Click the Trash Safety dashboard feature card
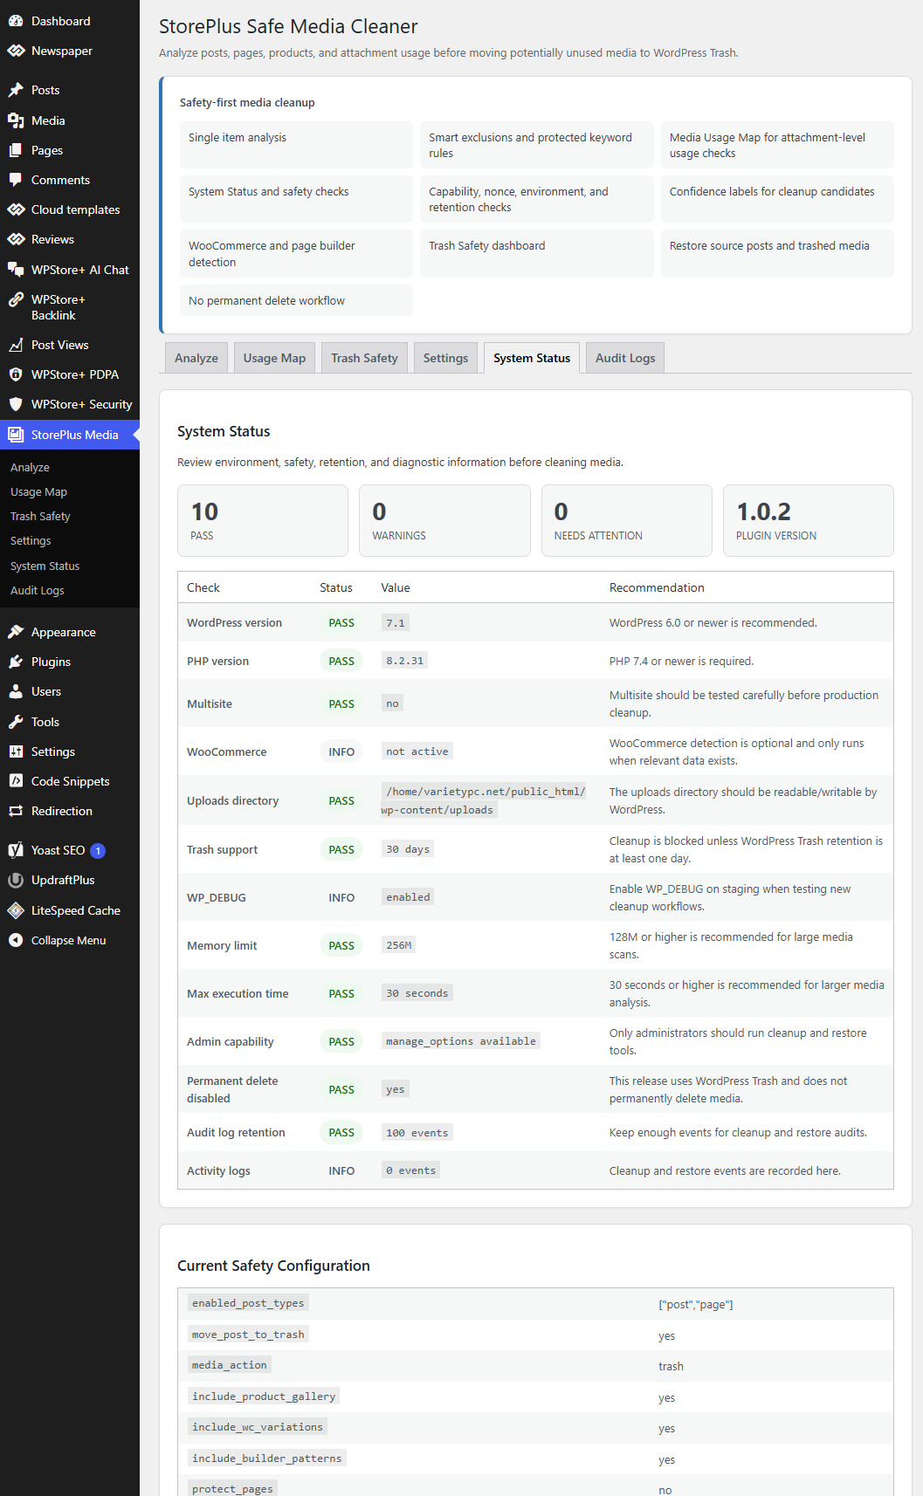This screenshot has height=1496, width=923. tap(536, 253)
